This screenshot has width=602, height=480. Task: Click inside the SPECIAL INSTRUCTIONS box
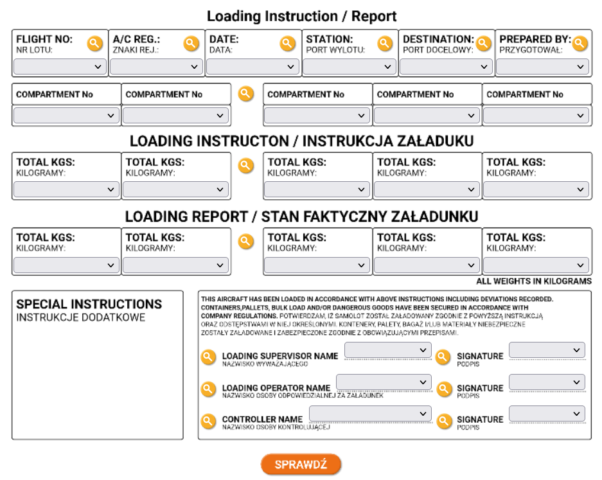point(97,379)
